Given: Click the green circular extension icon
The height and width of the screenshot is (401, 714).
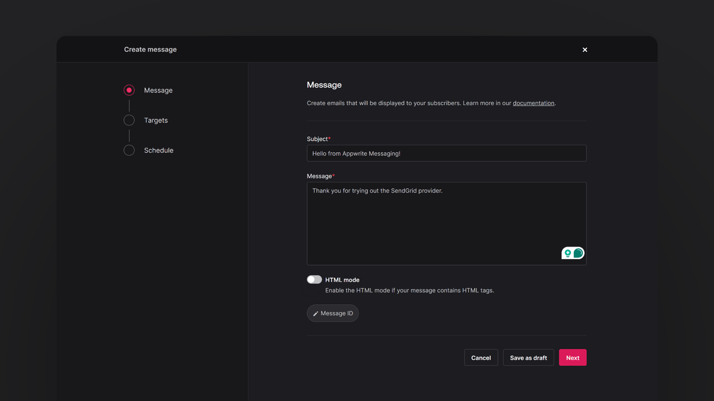Looking at the screenshot, I should [x=578, y=253].
